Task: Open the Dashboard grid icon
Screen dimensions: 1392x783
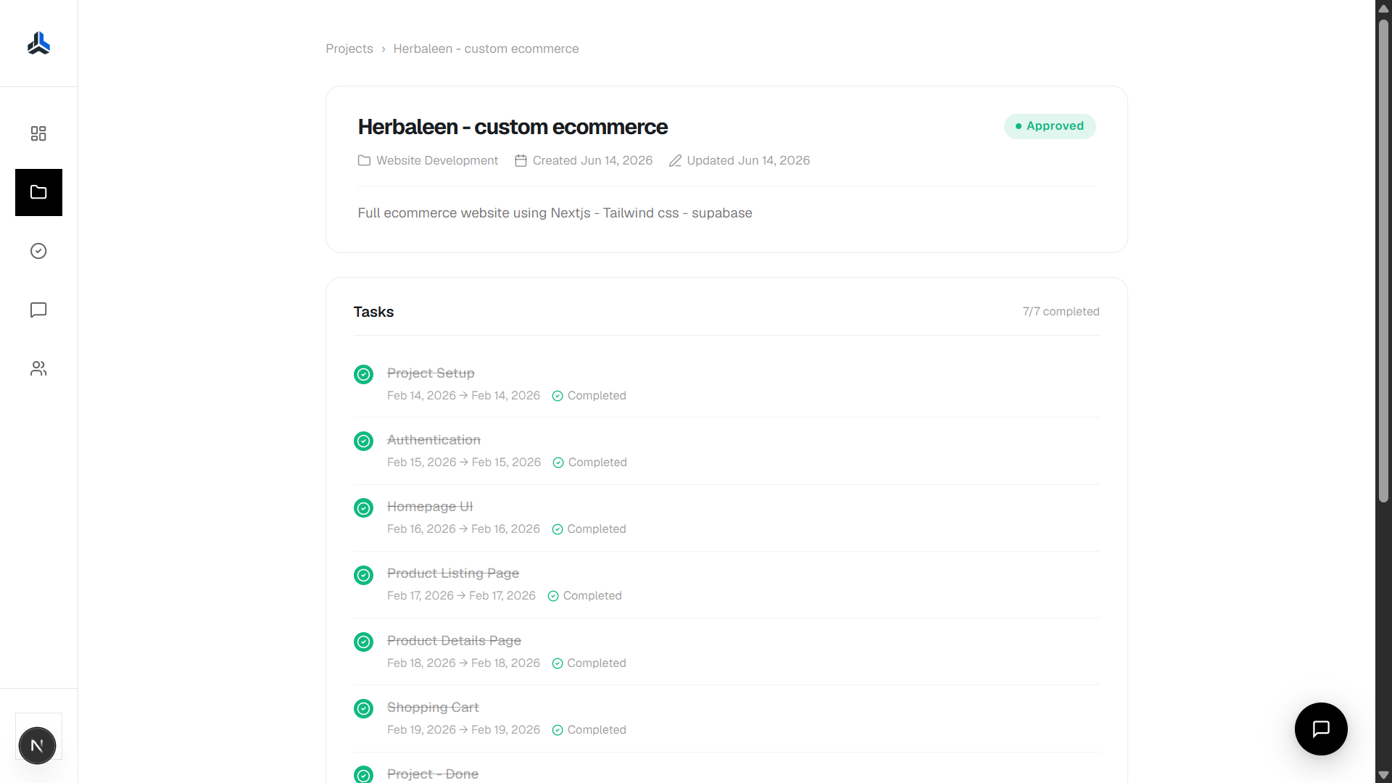Action: tap(38, 133)
